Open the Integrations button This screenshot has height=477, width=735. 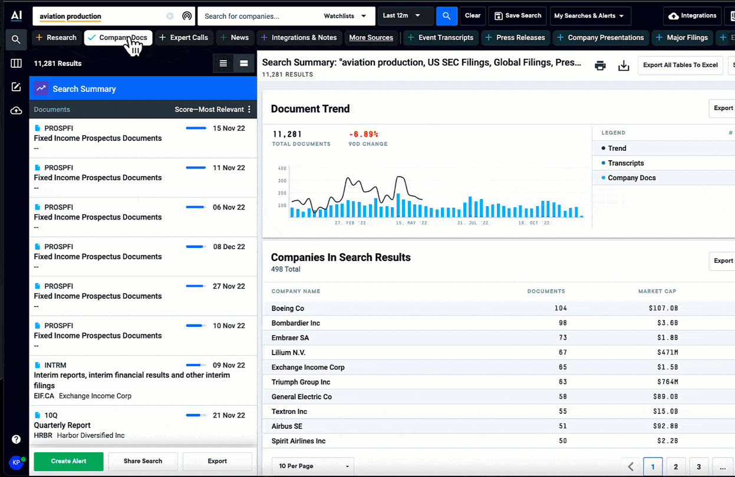point(693,16)
